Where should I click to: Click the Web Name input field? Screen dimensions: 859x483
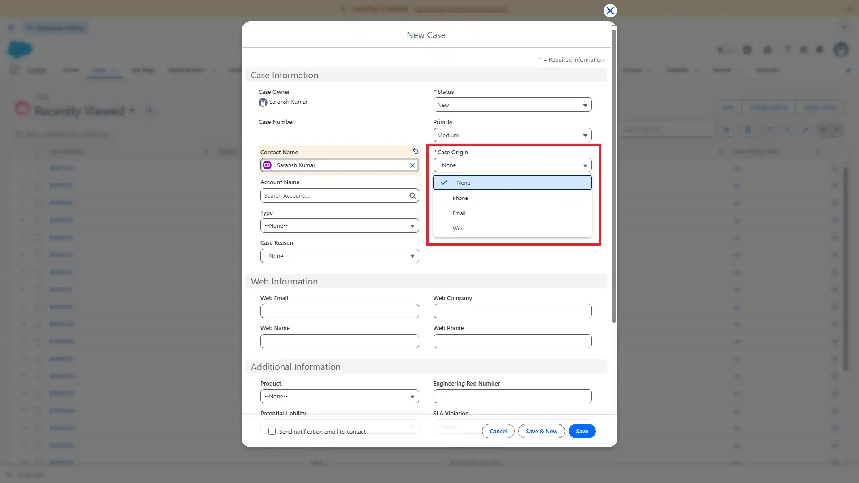340,341
